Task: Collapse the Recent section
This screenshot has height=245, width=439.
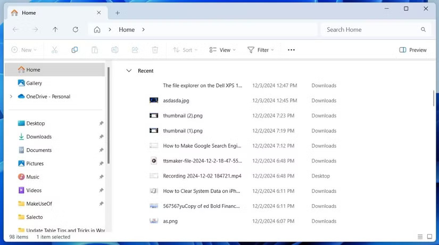Action: pos(129,71)
